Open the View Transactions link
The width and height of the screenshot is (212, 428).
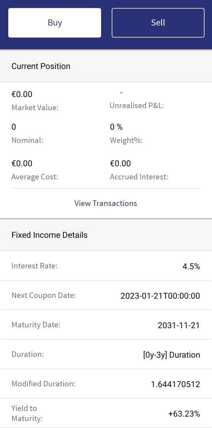(106, 203)
